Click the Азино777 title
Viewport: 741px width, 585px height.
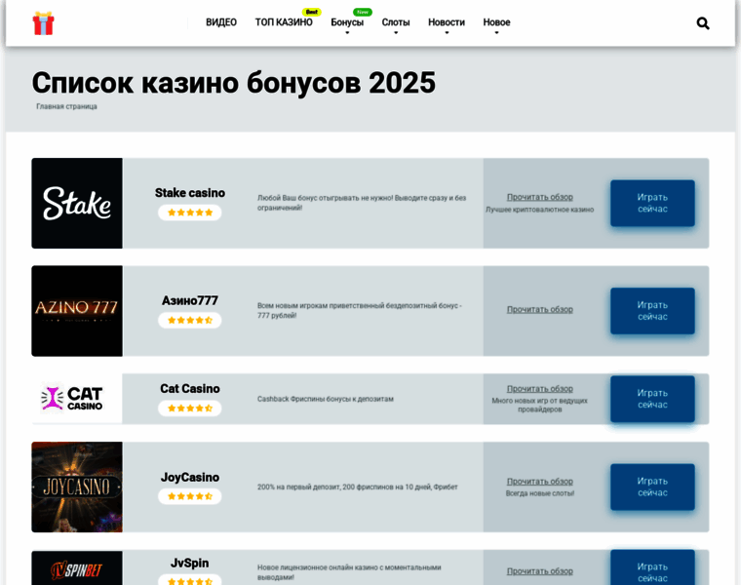coord(190,300)
